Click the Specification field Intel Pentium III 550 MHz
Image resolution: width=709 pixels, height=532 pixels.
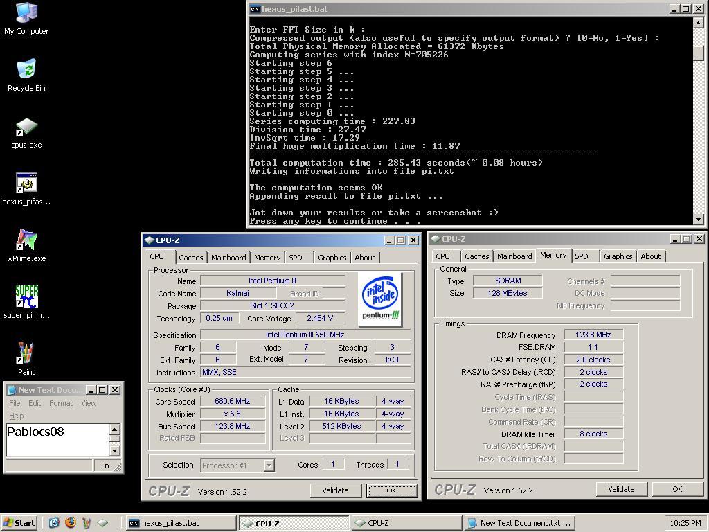click(x=305, y=335)
